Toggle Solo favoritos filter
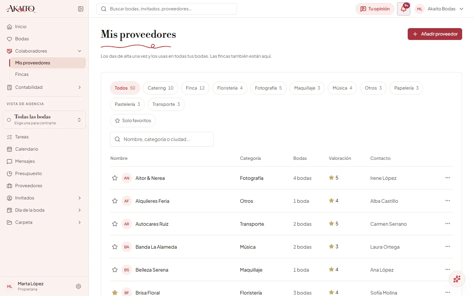This screenshot has height=296, width=474. click(x=133, y=121)
